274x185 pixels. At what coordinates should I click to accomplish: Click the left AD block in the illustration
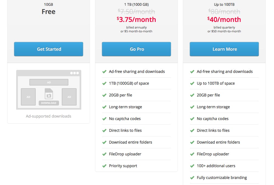tap(28, 97)
